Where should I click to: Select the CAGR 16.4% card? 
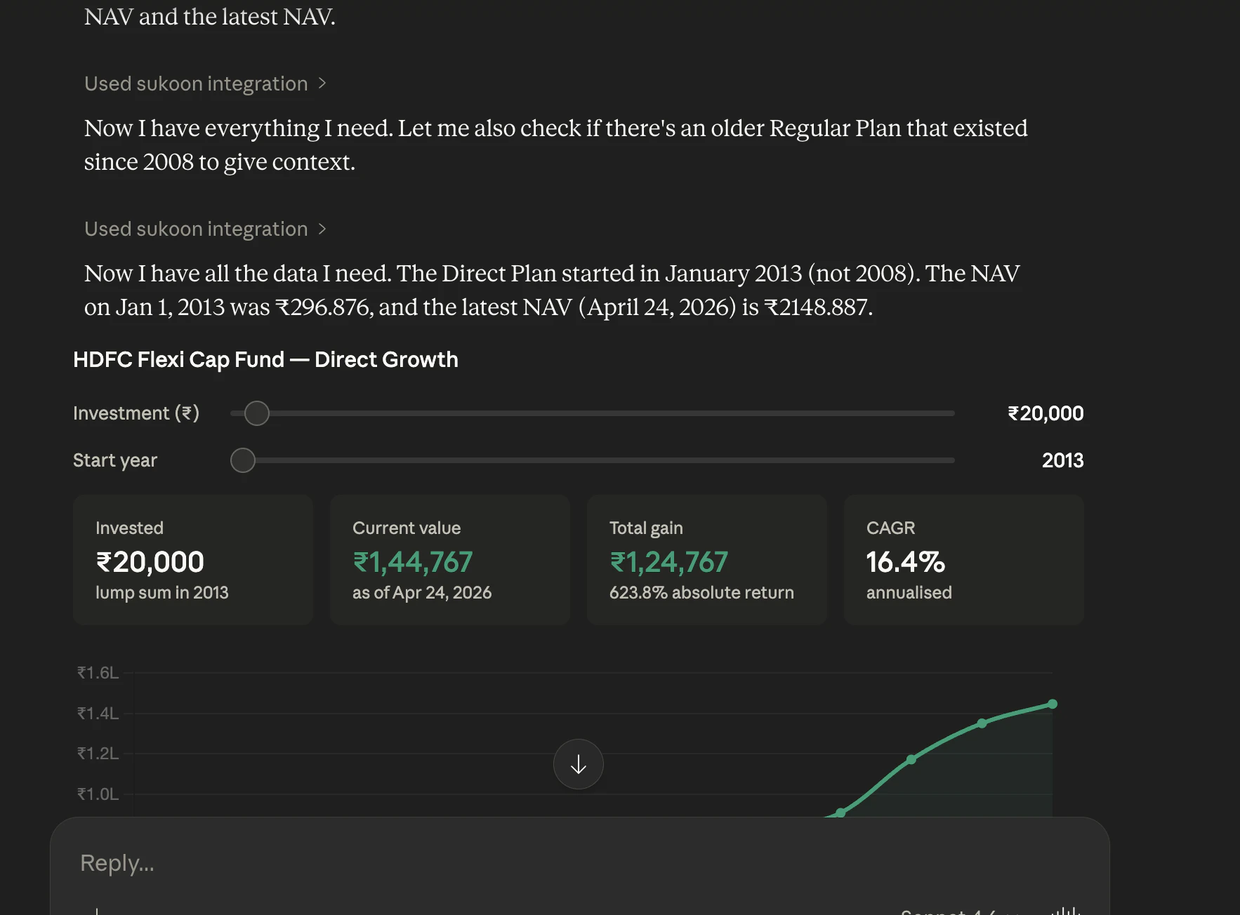coord(964,560)
